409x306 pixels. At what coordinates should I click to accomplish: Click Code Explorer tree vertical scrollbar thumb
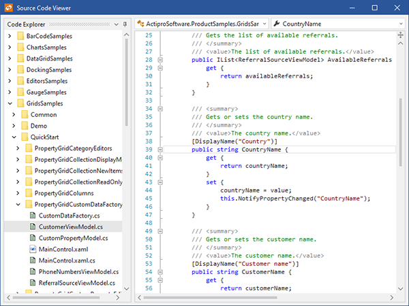coord(126,82)
